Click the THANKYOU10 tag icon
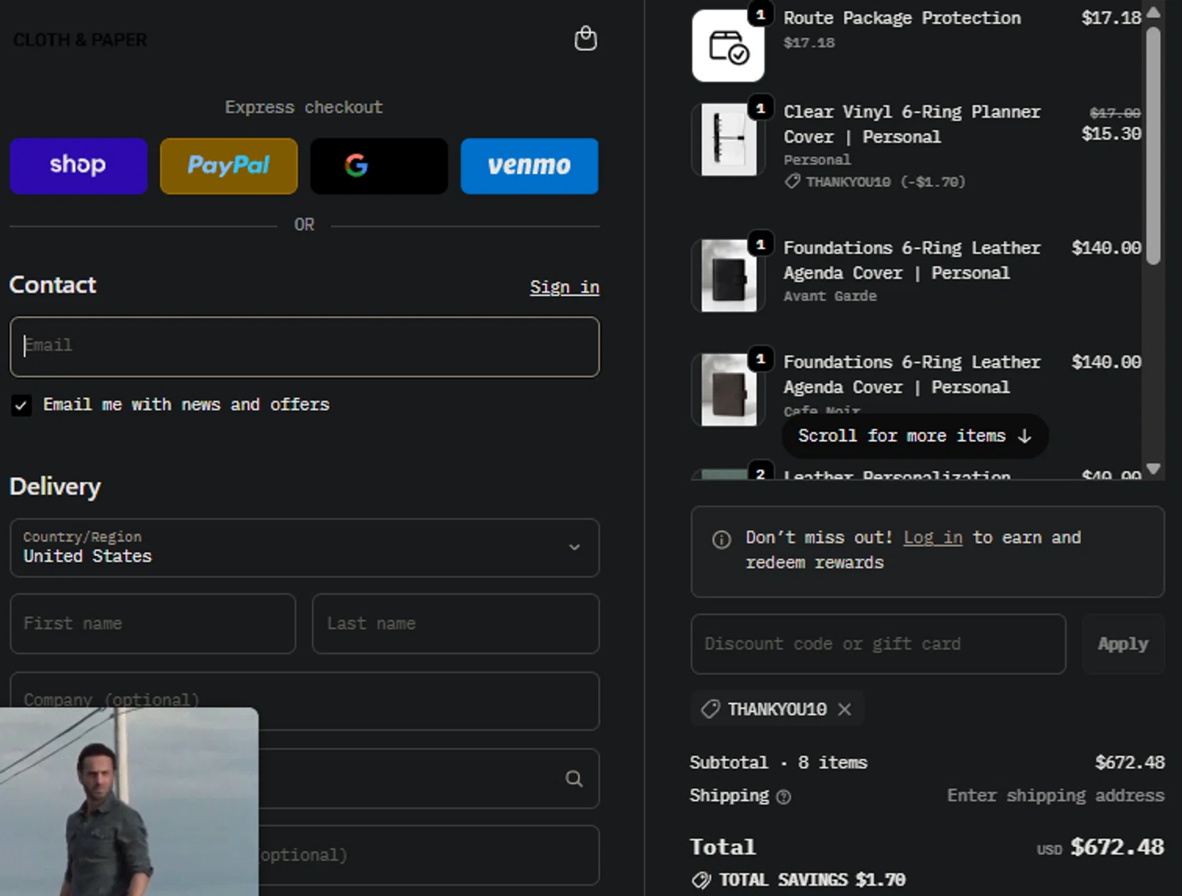Screen dimensions: 1182x896 tap(711, 709)
